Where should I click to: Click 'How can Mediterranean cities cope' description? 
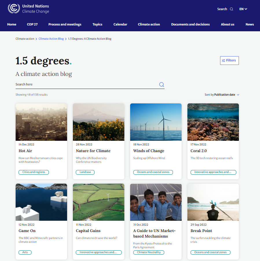tap(41, 160)
